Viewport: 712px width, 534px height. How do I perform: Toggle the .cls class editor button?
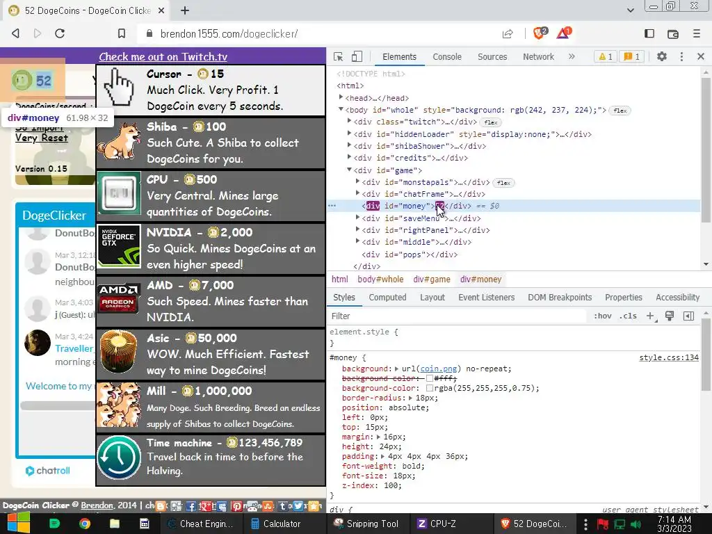click(x=628, y=316)
